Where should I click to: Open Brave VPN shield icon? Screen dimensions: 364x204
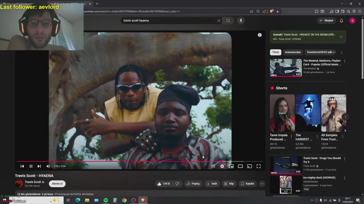coord(354,11)
